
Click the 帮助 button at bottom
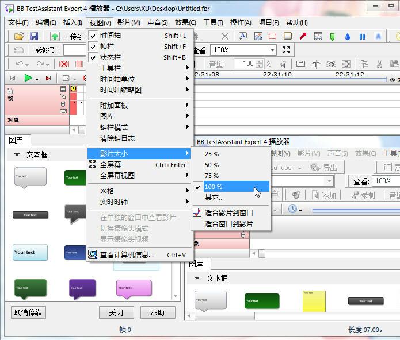point(157,312)
